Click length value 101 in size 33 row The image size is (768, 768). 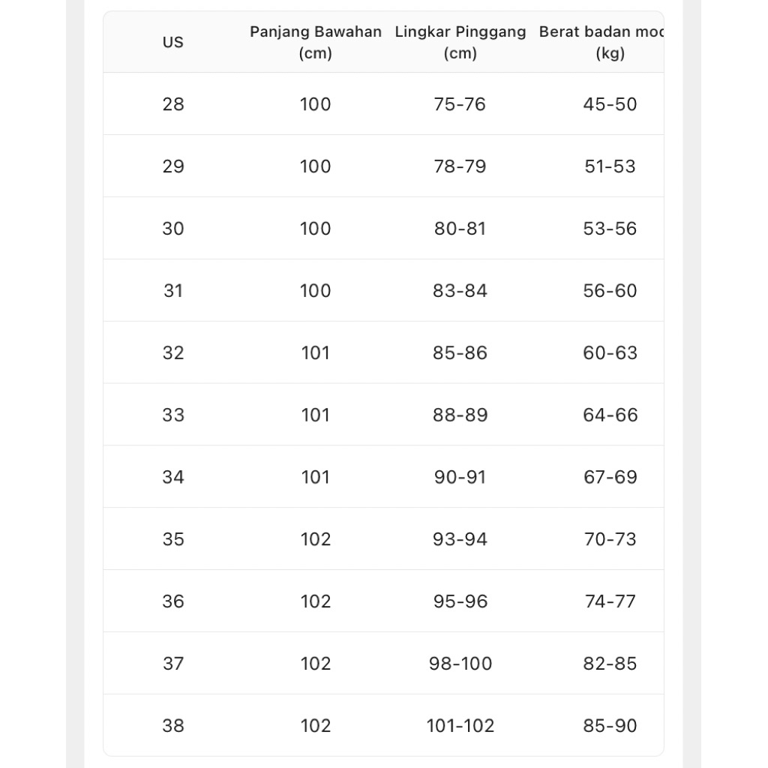(315, 415)
